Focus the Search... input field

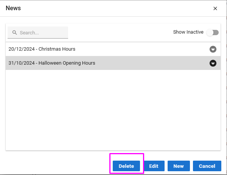38,33
